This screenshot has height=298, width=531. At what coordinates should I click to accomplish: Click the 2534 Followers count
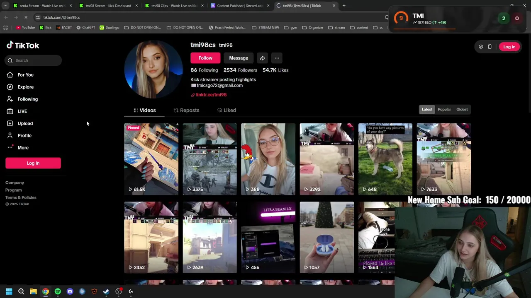[x=240, y=70]
